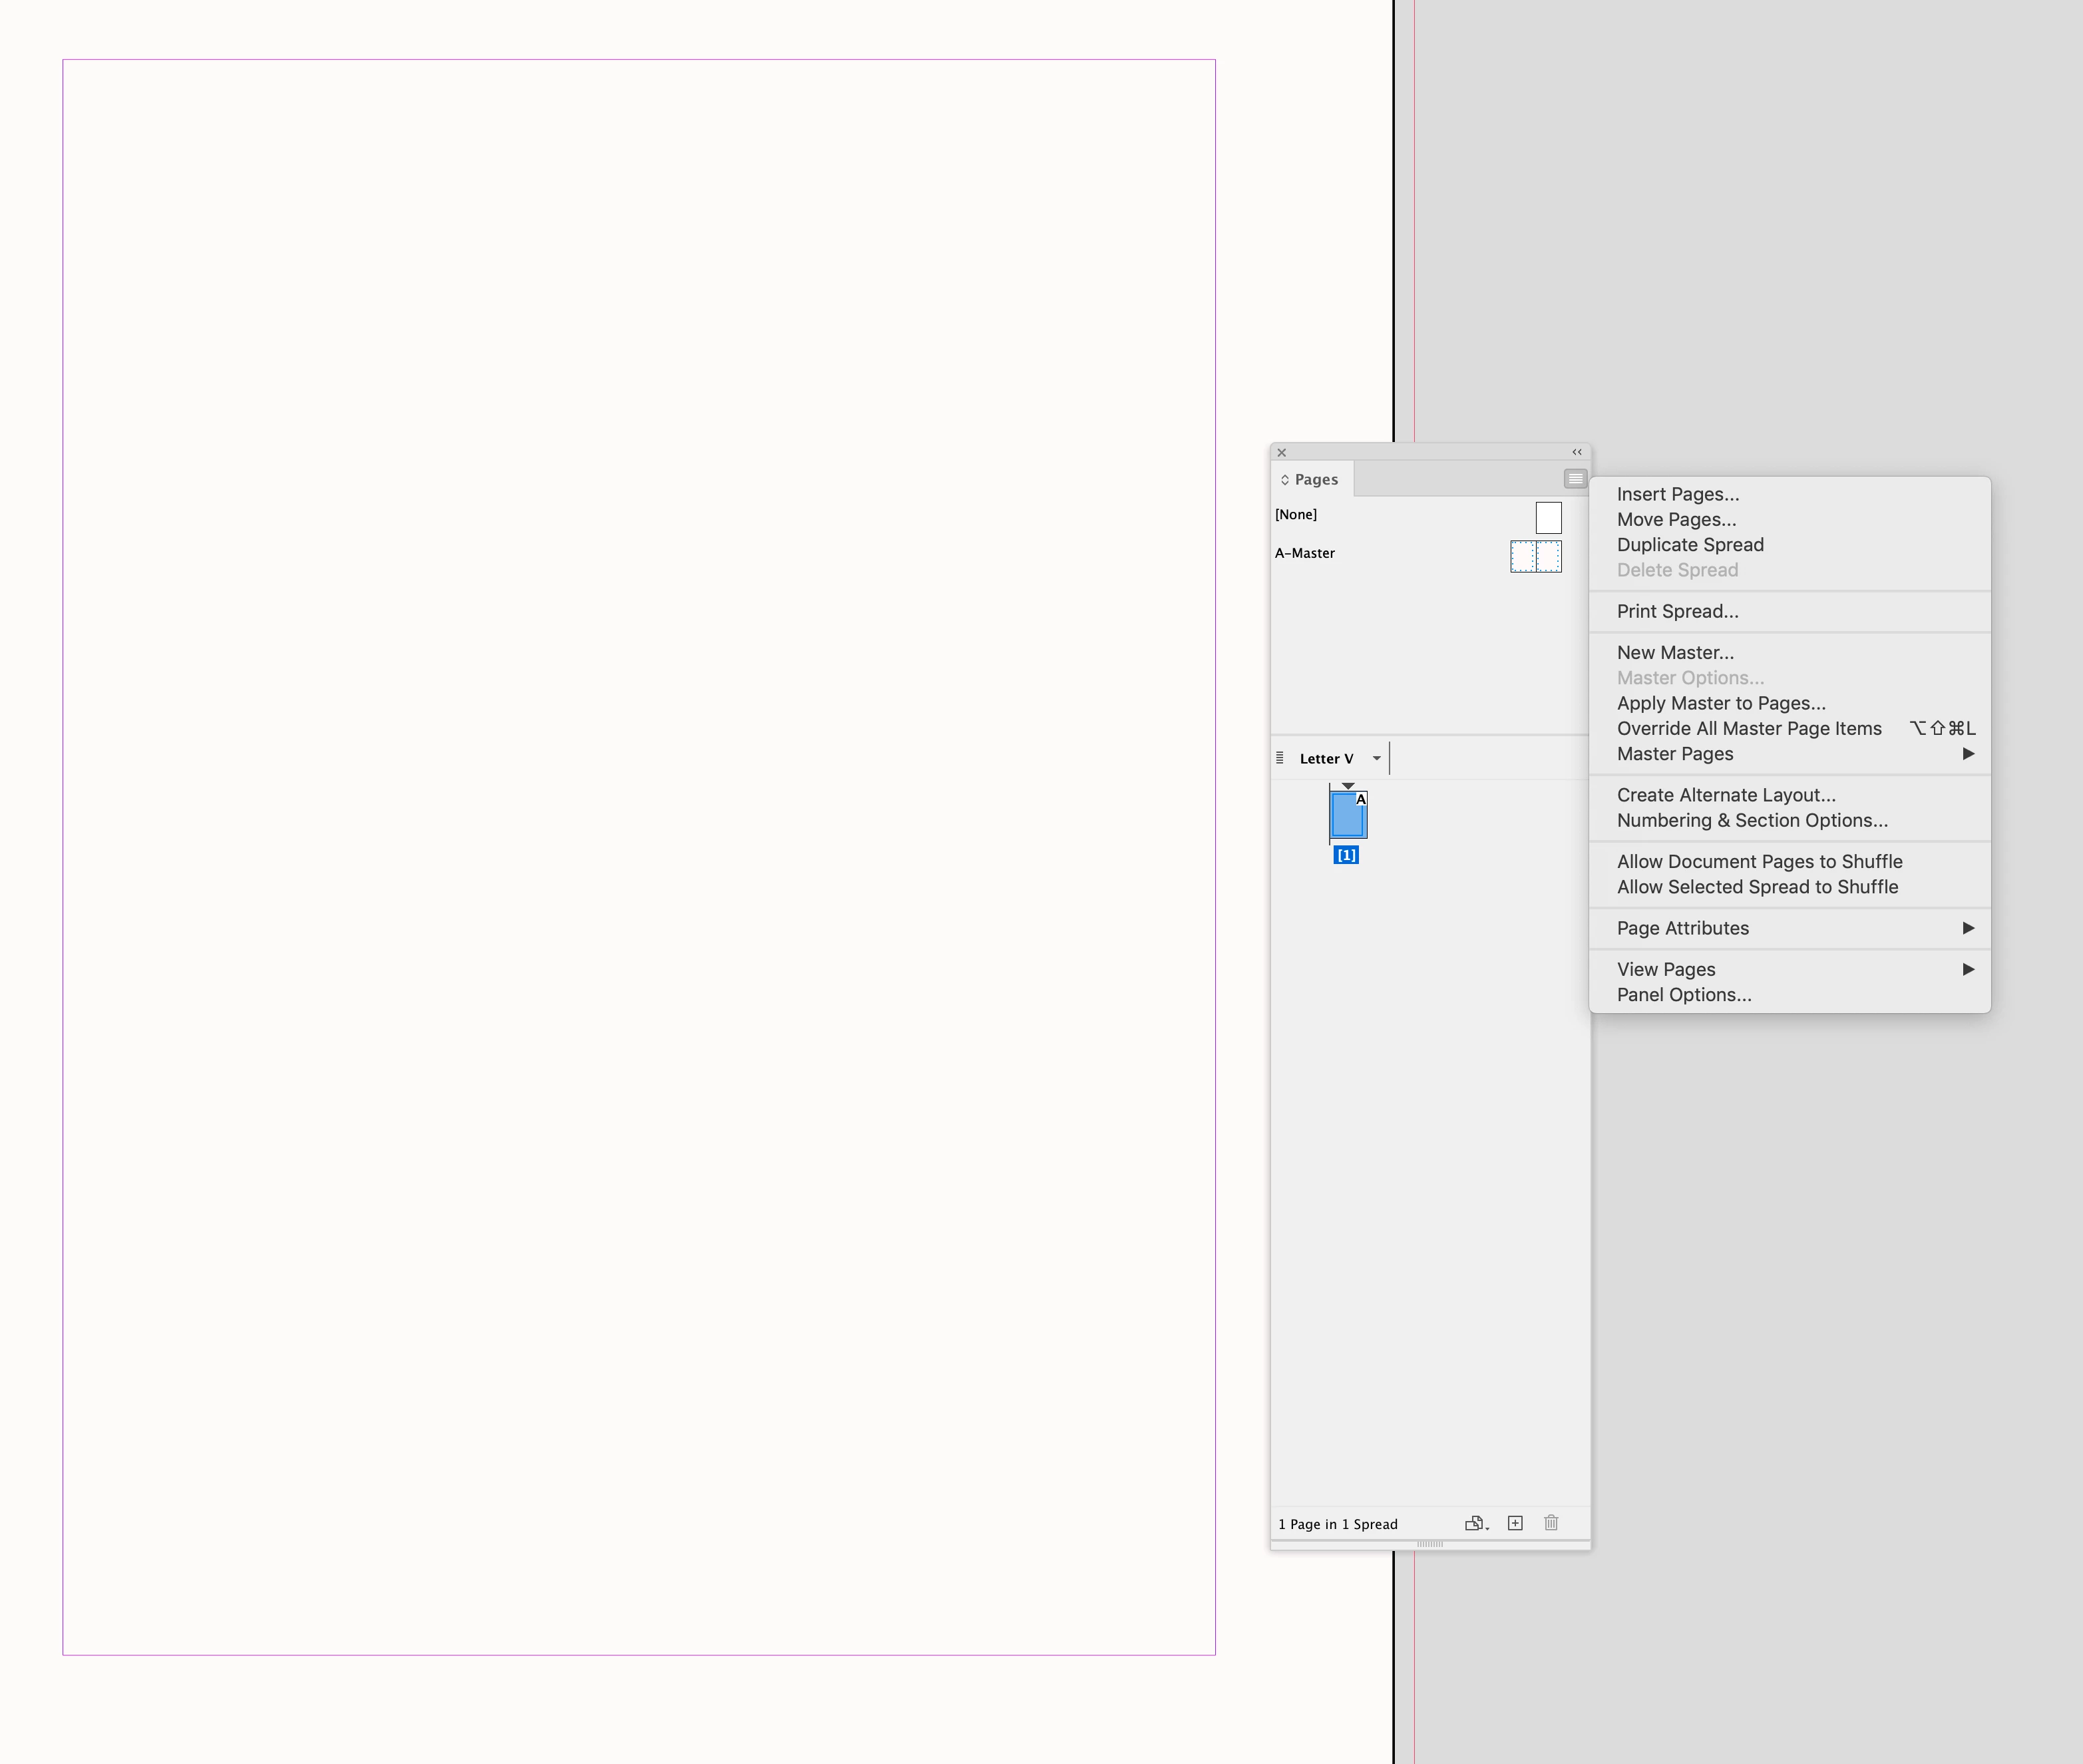Screen dimensions: 2083x1764
Task: Toggle Allow Selected Spread to Shuffle
Action: point(1757,887)
